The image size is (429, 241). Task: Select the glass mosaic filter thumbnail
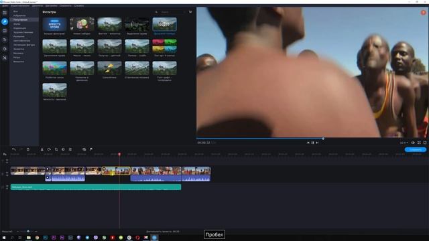click(x=137, y=68)
